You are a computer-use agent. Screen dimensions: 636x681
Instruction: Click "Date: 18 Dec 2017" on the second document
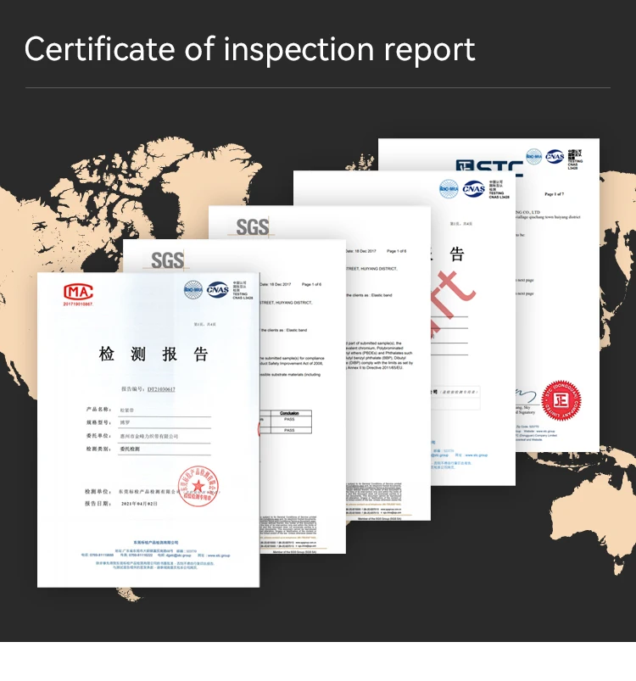276,284
